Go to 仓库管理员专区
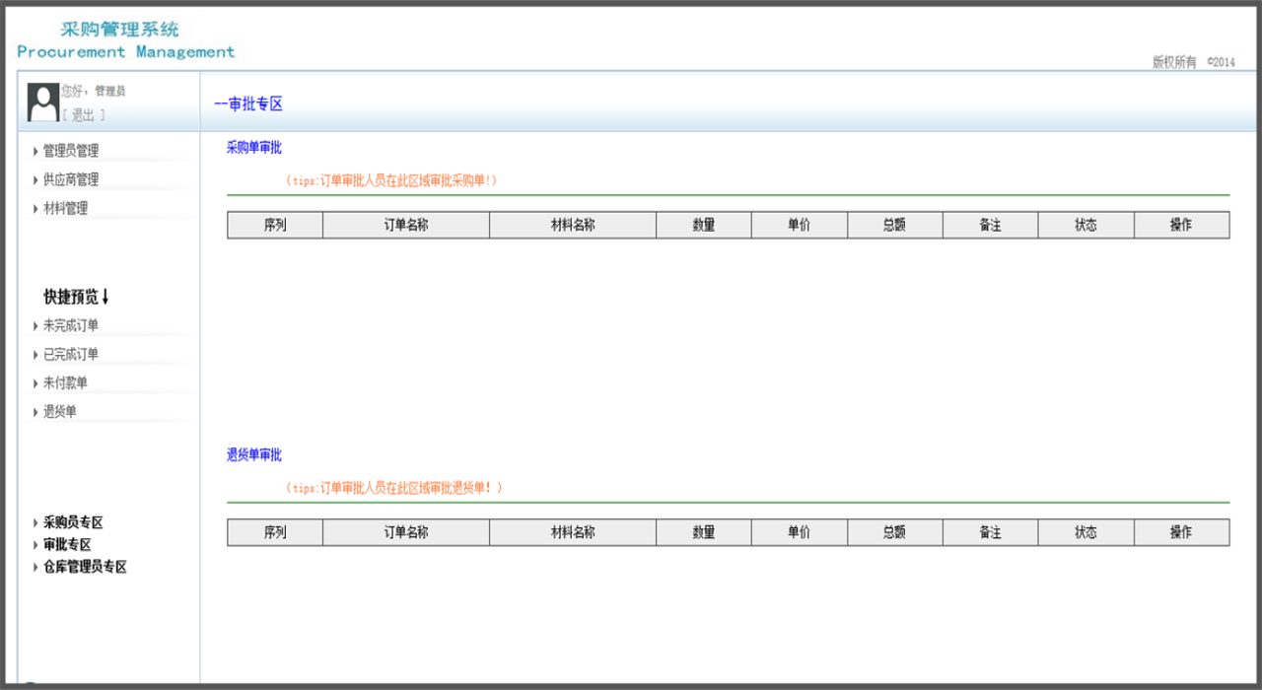The image size is (1262, 690). 85,567
